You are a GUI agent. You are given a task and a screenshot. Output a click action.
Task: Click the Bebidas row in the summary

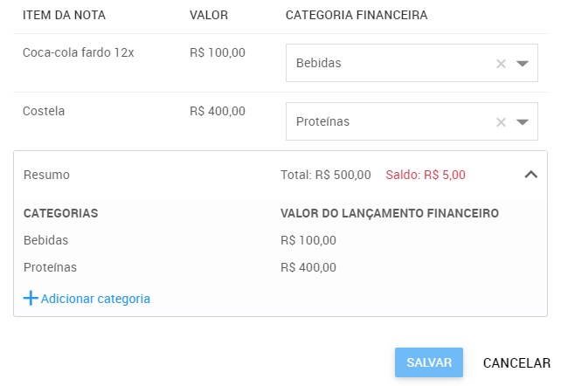click(46, 240)
